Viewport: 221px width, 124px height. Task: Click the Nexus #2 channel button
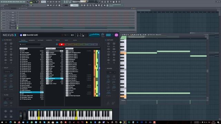(13, 28)
